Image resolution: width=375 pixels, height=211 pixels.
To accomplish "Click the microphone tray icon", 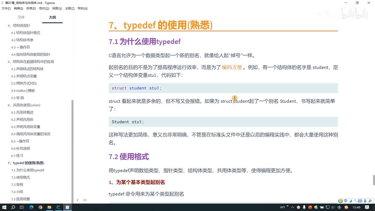I will coord(304,207).
